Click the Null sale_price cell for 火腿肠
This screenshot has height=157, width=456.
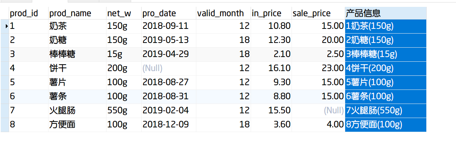tap(318, 110)
